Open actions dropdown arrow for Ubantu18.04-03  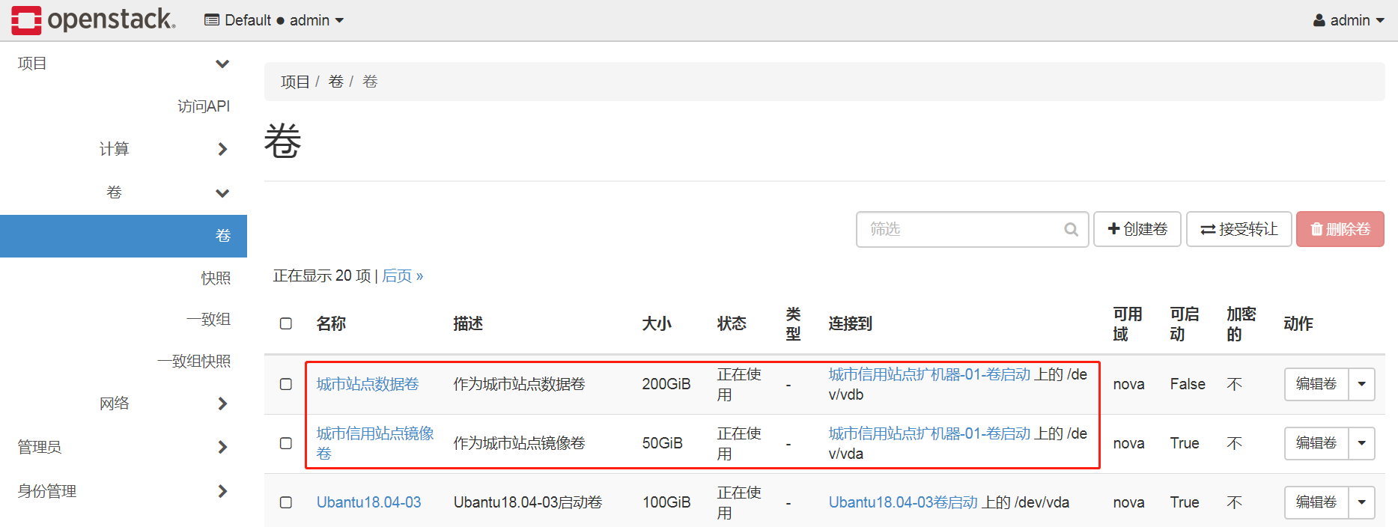[1362, 502]
